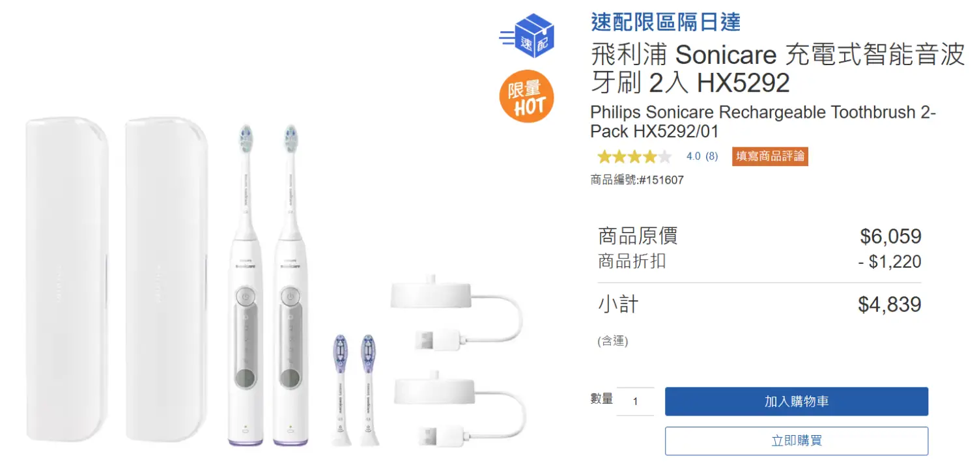The image size is (977, 467).
Task: Open the leftmost white travel case image
Action: tap(67, 280)
